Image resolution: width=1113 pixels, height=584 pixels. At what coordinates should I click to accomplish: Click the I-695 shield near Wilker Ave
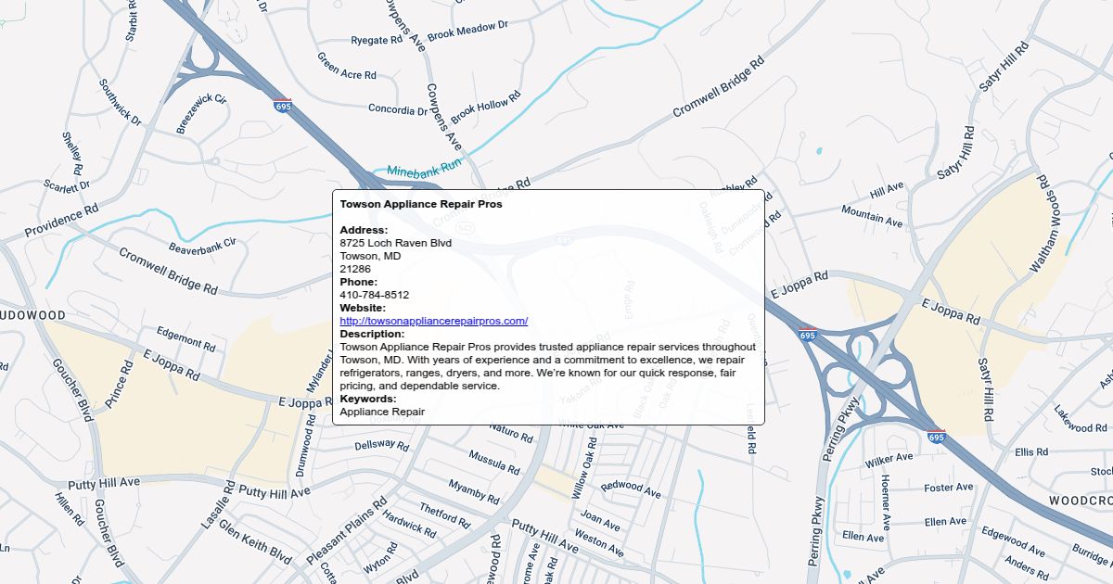pos(936,436)
